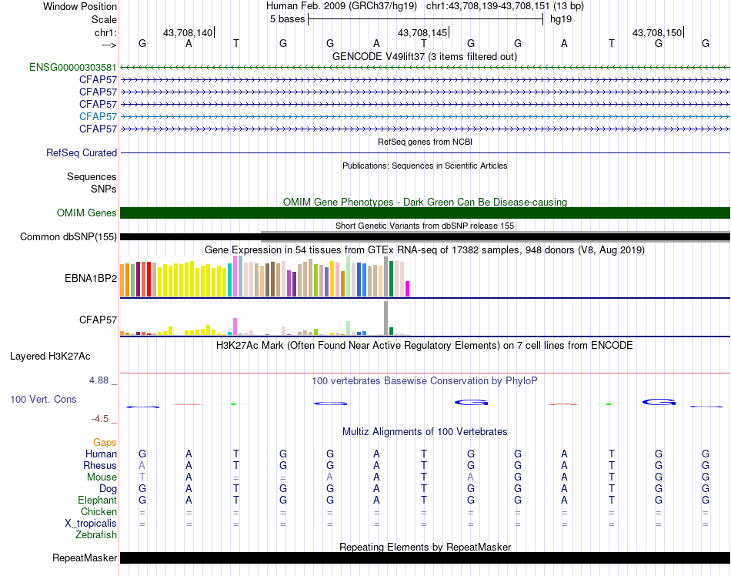Select the Zebrafish species label
The height and width of the screenshot is (576, 731).
[x=96, y=535]
